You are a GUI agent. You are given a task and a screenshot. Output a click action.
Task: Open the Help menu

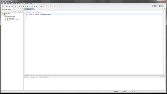[x=31, y=4]
